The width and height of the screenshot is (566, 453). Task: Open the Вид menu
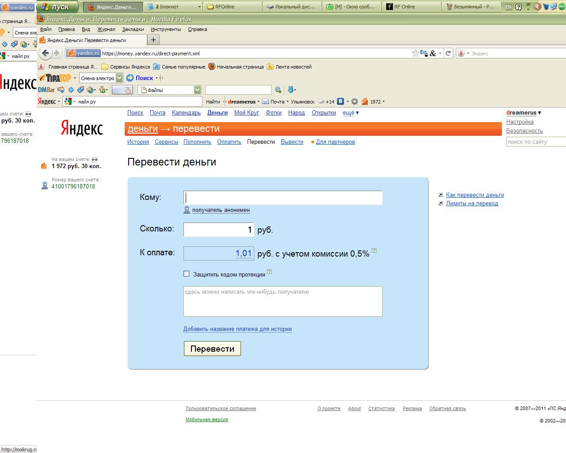[x=86, y=29]
